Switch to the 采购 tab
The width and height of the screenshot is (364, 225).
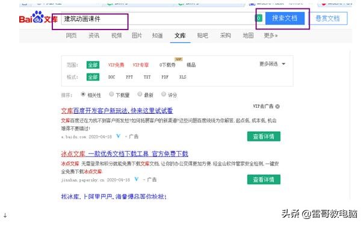tap(225, 35)
